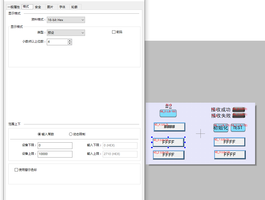
Task: Open the 资料格式 16-bit Hex dropdown
Action: pyautogui.click(x=66, y=20)
